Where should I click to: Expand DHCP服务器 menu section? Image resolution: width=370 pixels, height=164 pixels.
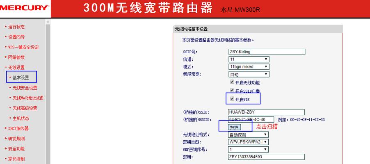(18, 128)
